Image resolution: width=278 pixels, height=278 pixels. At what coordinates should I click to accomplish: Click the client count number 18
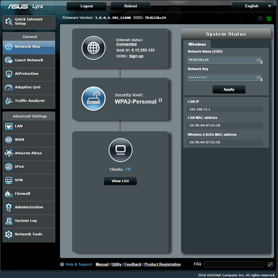[x=128, y=169]
